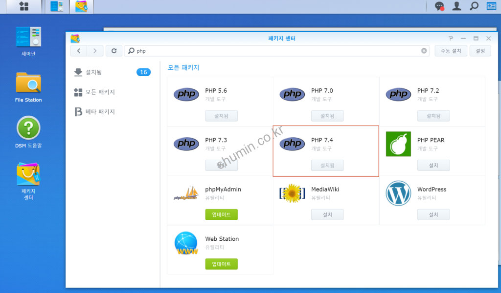Clear the php search text
The height and width of the screenshot is (293, 501).
click(x=424, y=51)
